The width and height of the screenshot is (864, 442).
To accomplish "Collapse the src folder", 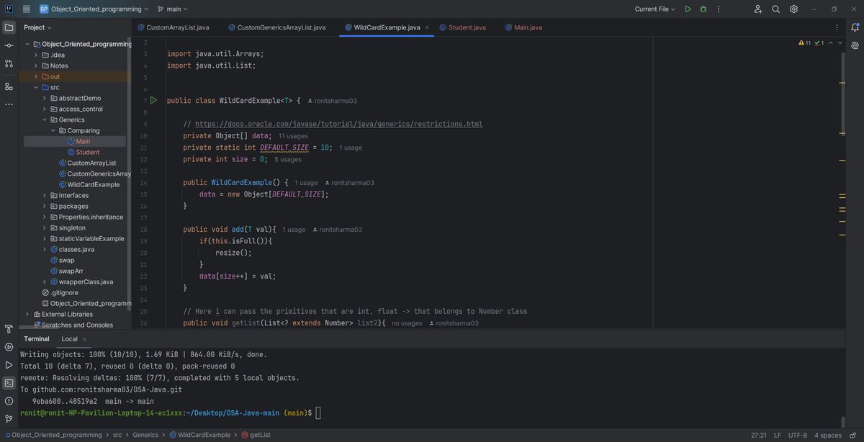I will (35, 87).
